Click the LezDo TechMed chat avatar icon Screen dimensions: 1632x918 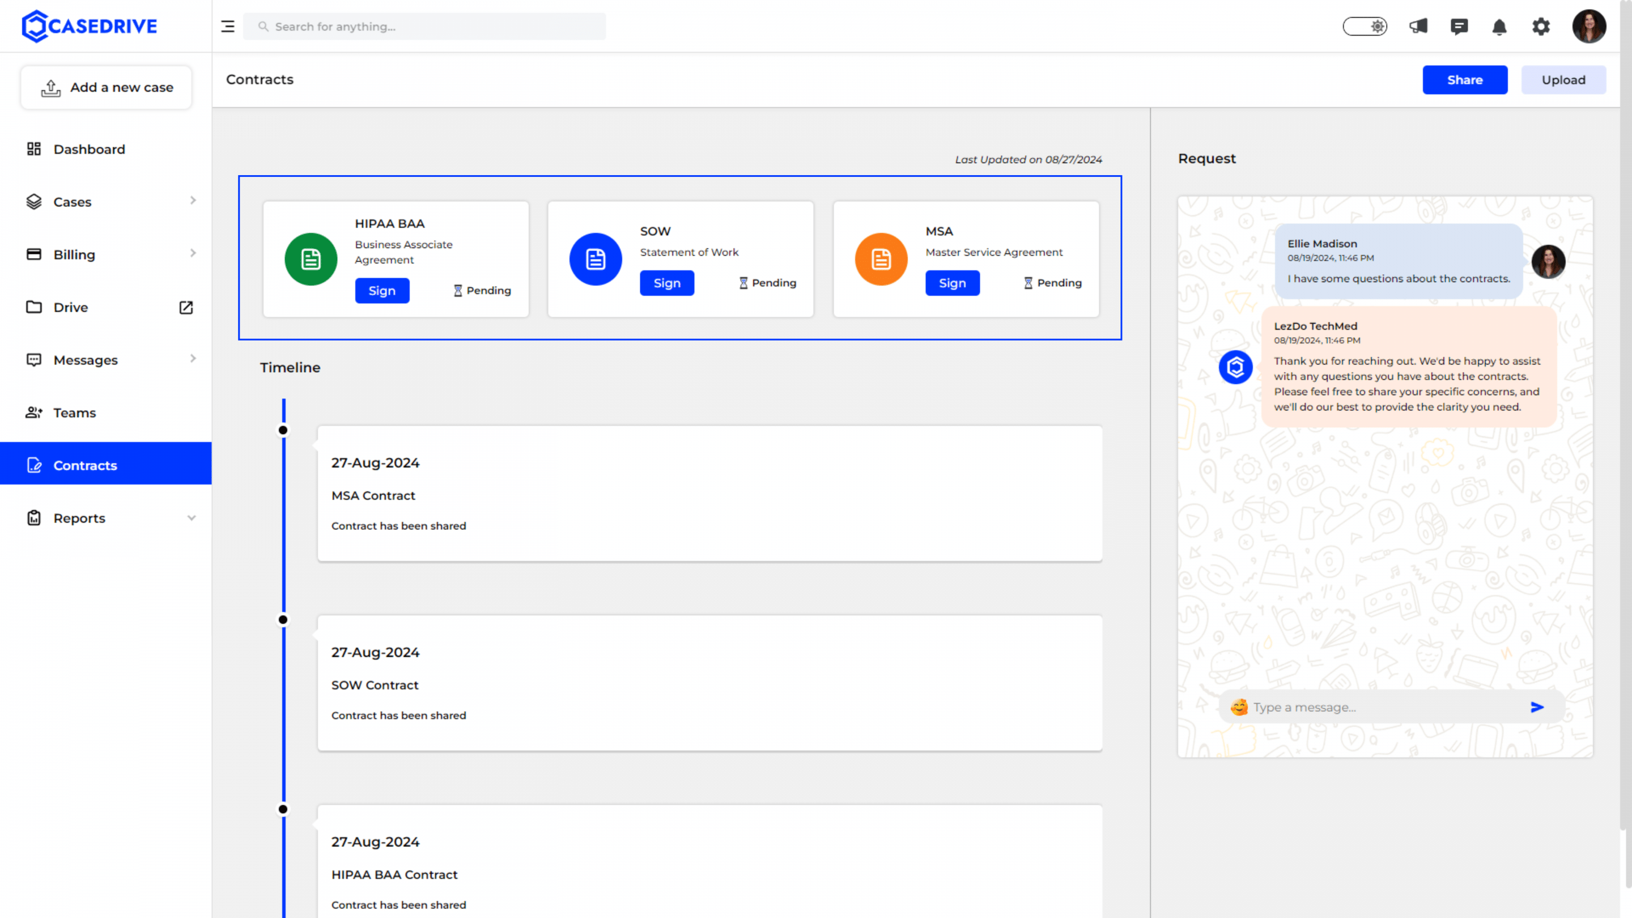[1235, 367]
